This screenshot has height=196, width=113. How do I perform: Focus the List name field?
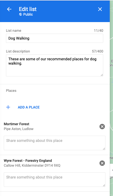click(55, 38)
